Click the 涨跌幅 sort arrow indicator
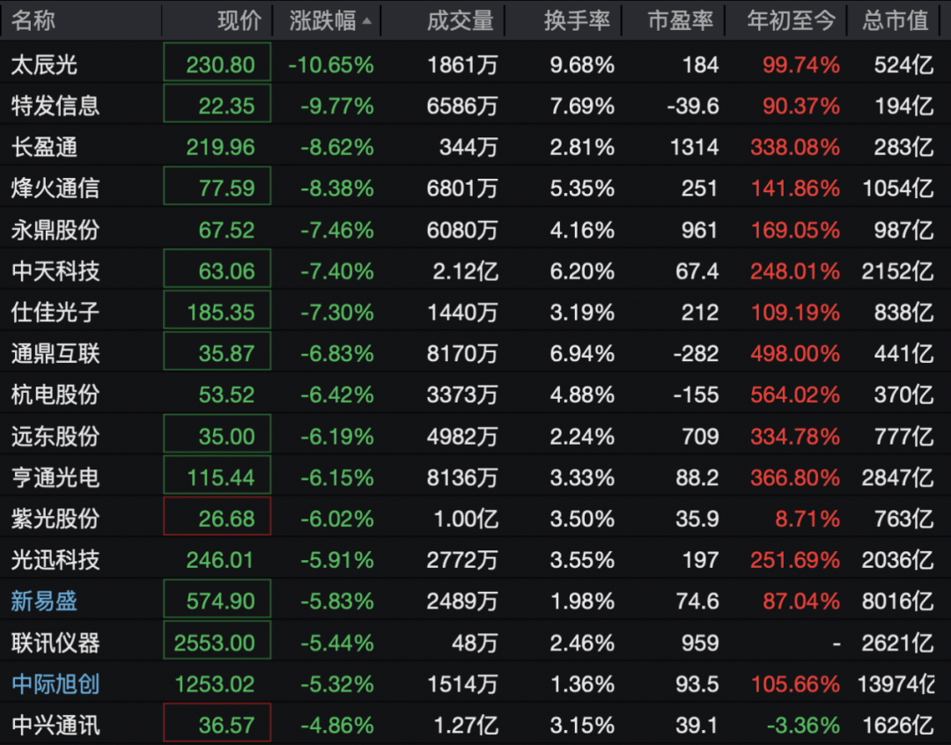The height and width of the screenshot is (745, 951). pos(366,21)
